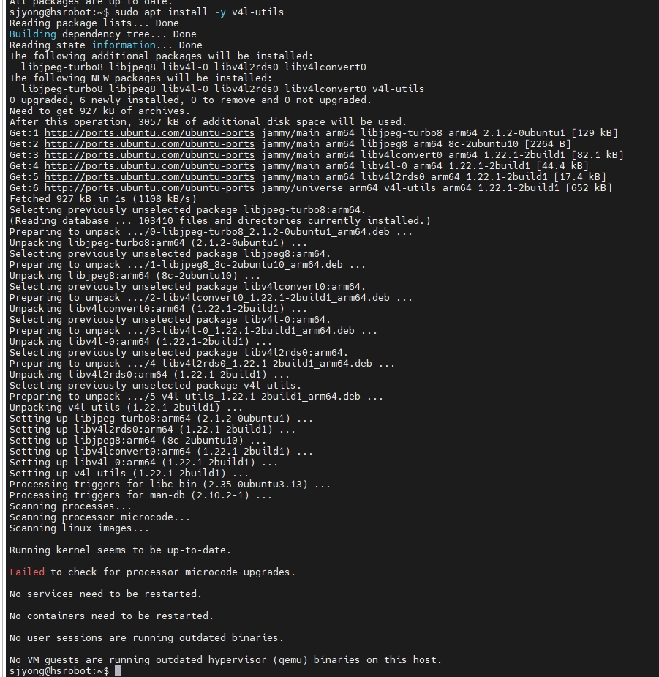
Task: Click the bottom sjyong@hsrobot prompt text
Action: [59, 671]
